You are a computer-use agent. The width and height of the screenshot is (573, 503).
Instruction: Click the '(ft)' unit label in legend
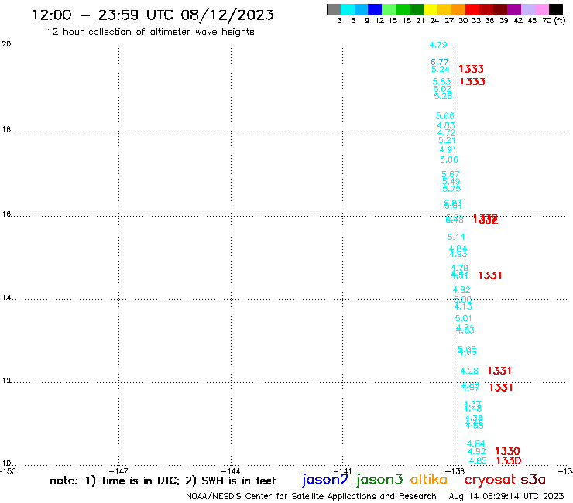(560, 20)
